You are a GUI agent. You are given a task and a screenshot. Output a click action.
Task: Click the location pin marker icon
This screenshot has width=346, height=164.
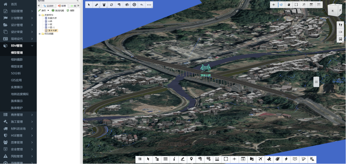click(191, 159)
